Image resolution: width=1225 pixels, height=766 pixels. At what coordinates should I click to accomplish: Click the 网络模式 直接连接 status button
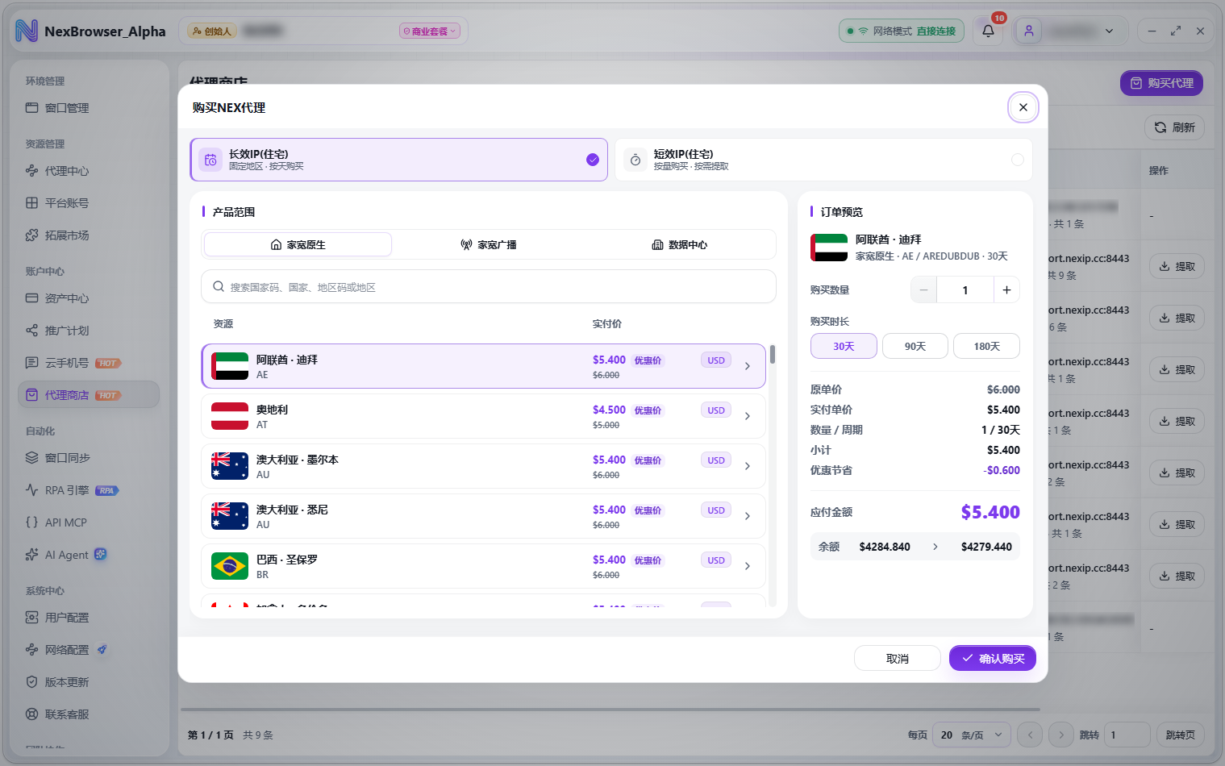pyautogui.click(x=902, y=31)
